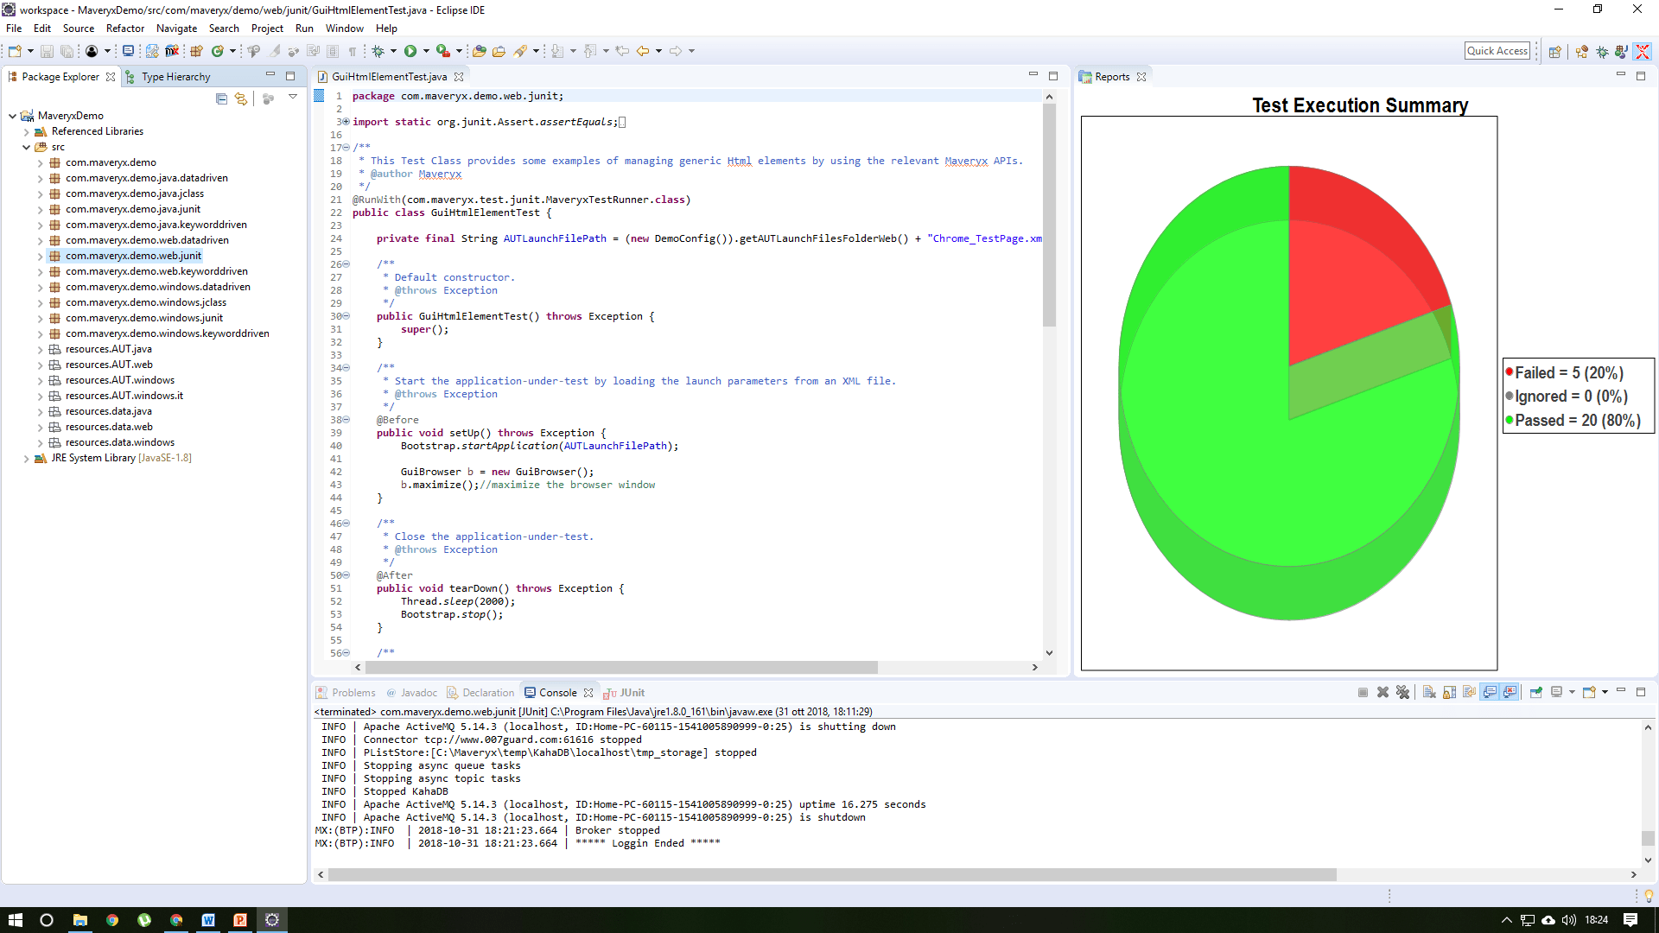Toggle show console on standard error
The image size is (1659, 933).
pyautogui.click(x=1510, y=692)
